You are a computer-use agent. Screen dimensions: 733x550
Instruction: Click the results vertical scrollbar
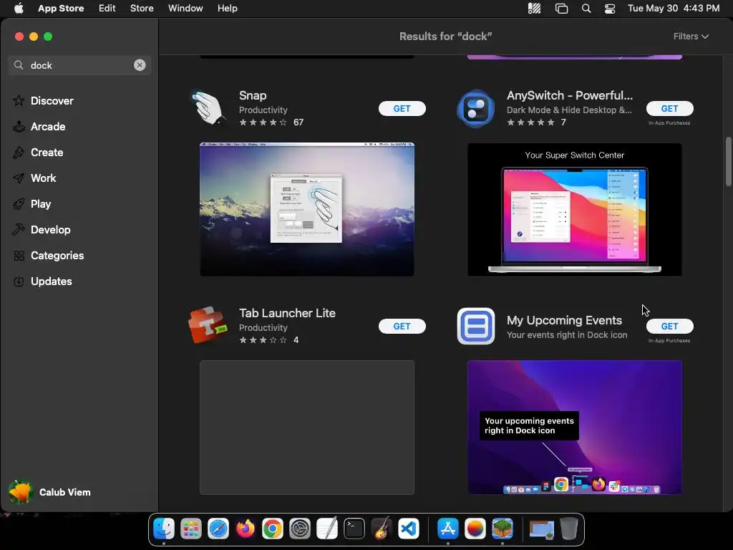coord(728,161)
